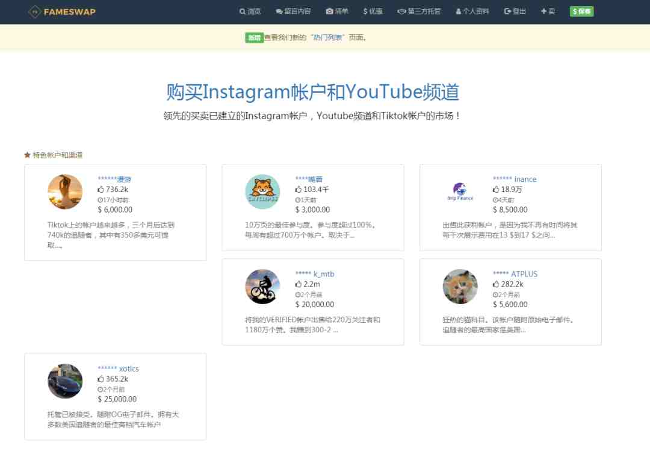Click the FameSwap logo icon
650x454 pixels.
point(34,11)
